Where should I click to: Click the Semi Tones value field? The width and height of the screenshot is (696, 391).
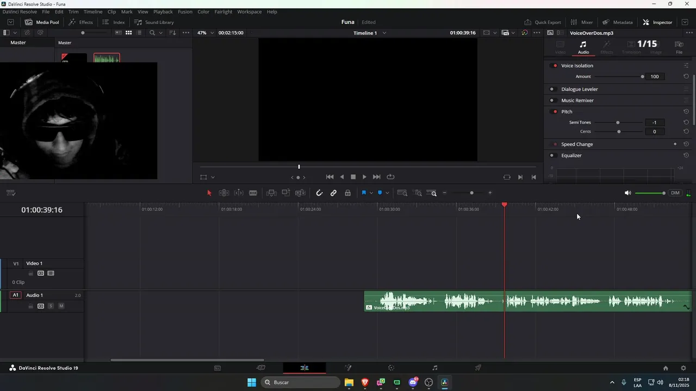(x=654, y=122)
